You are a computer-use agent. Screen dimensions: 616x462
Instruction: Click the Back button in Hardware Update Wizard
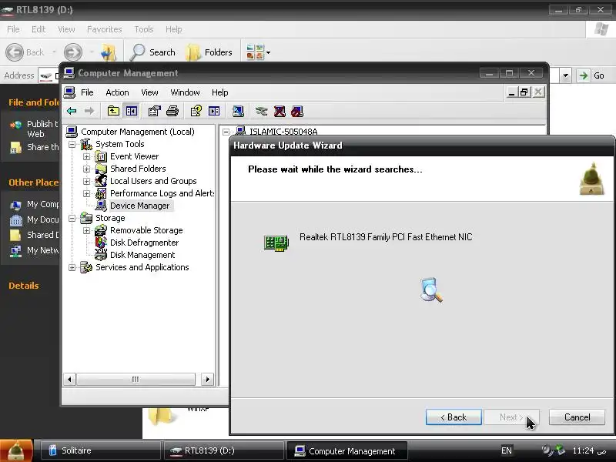(454, 417)
